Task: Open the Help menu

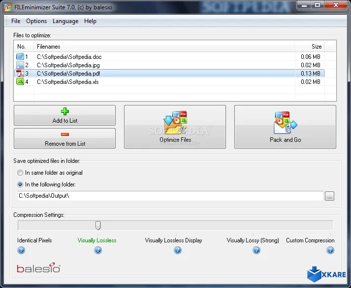Action: pos(90,21)
